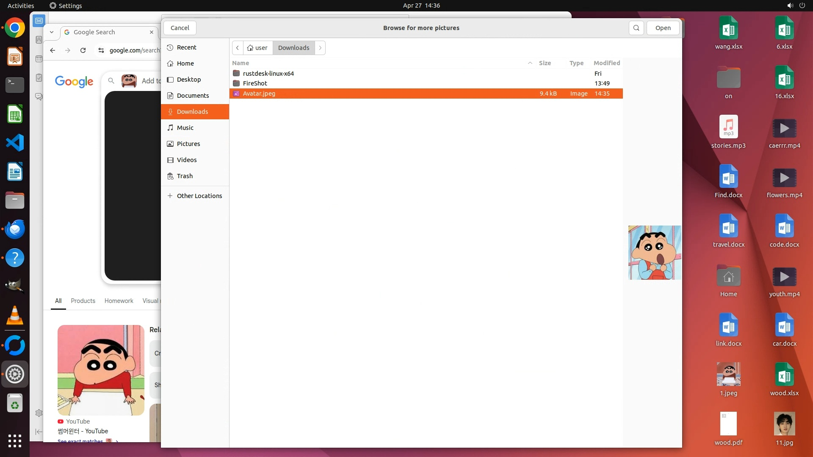Open the rustdesk-linux-x64 folder
813x457 pixels.
click(x=268, y=74)
